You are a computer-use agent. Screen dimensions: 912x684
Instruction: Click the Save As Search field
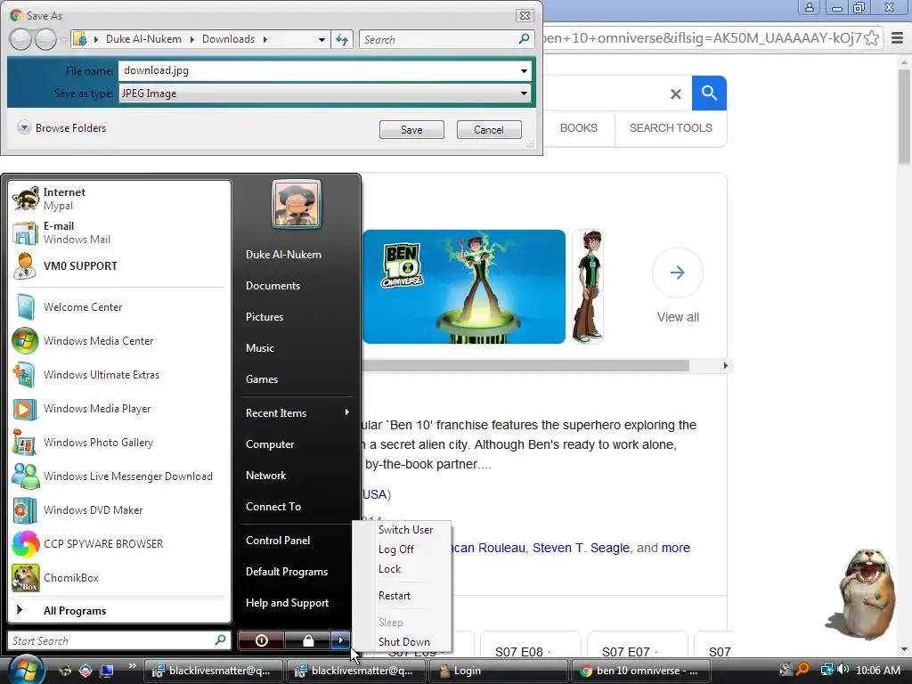click(x=445, y=39)
